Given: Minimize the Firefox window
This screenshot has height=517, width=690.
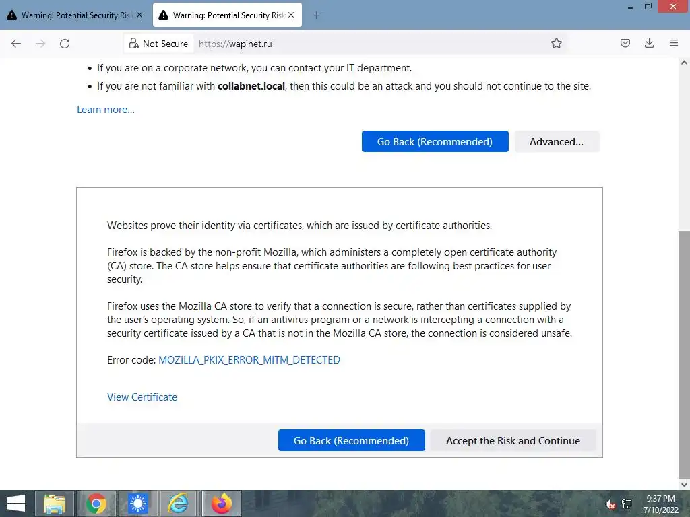Looking at the screenshot, I should tap(630, 7).
